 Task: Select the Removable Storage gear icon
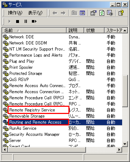click(x=6, y=116)
